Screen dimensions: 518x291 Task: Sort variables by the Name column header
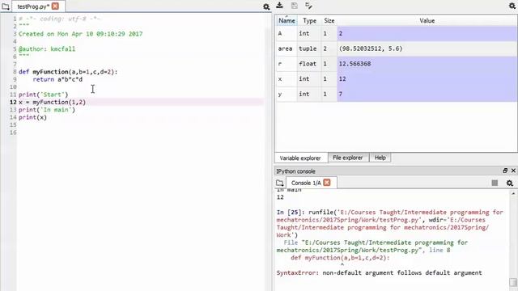click(x=287, y=20)
